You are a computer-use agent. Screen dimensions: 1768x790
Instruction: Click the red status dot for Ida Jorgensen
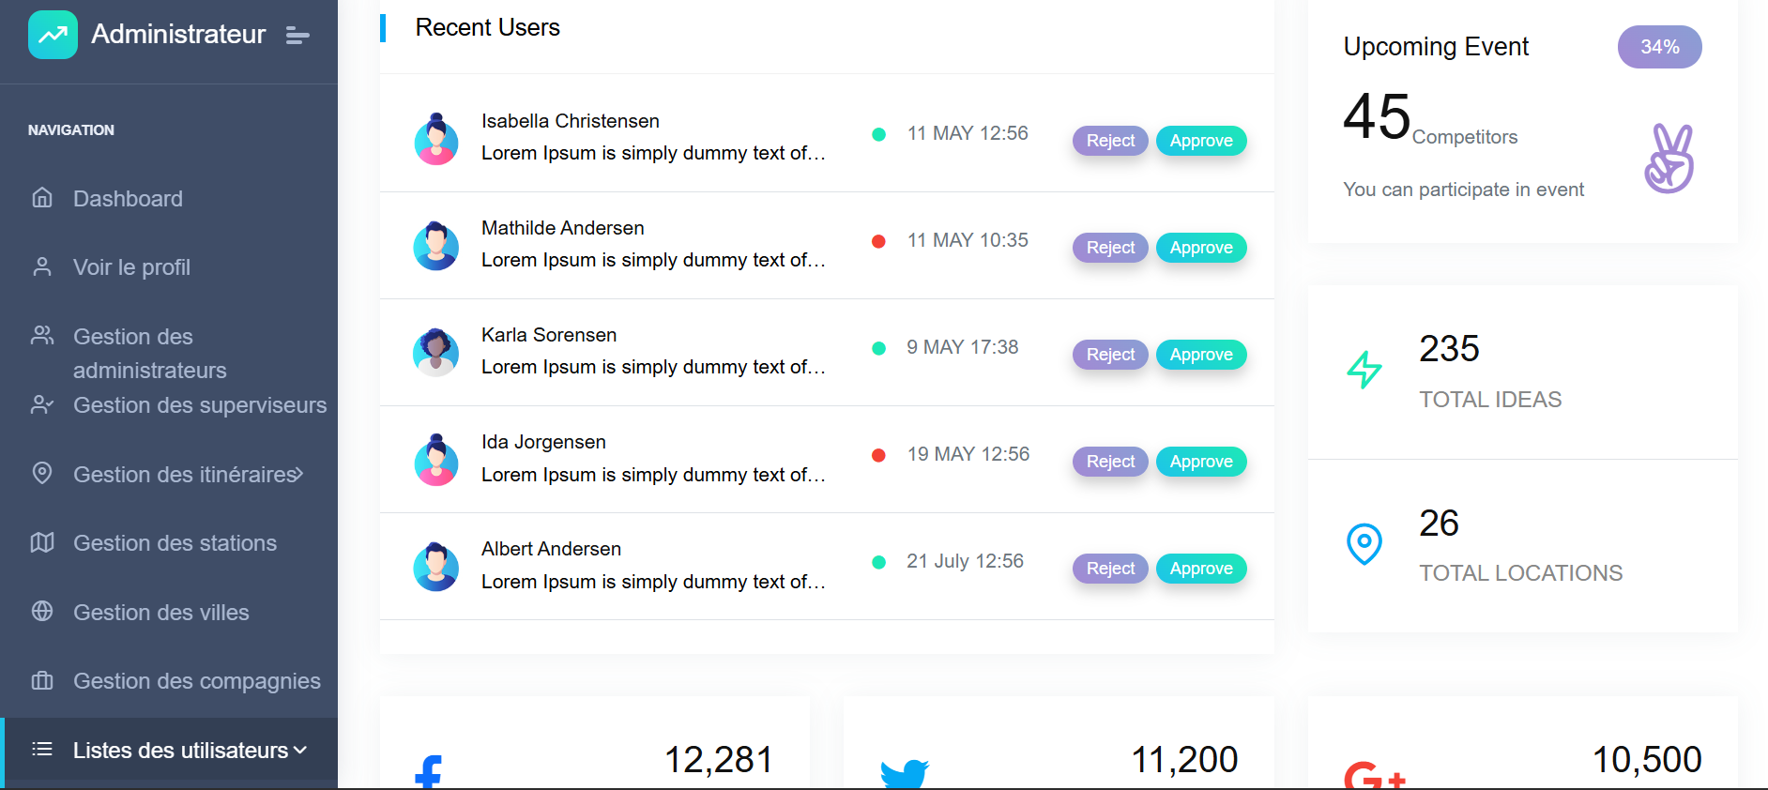pyautogui.click(x=878, y=455)
